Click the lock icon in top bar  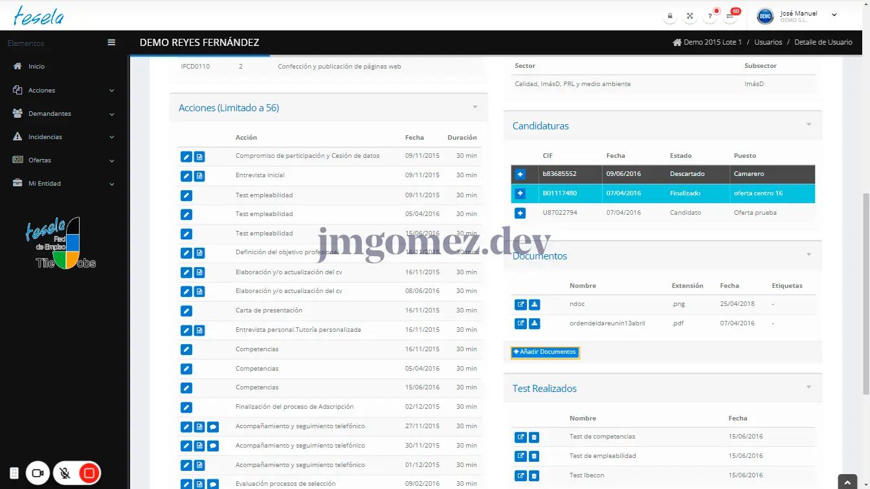(670, 16)
